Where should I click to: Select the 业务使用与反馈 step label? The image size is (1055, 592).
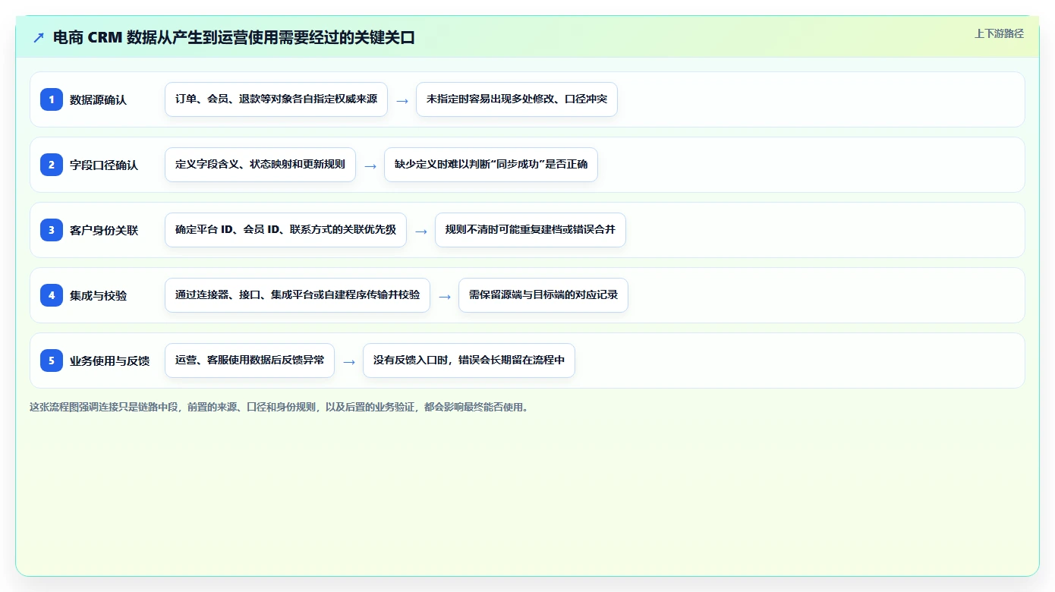click(x=109, y=361)
